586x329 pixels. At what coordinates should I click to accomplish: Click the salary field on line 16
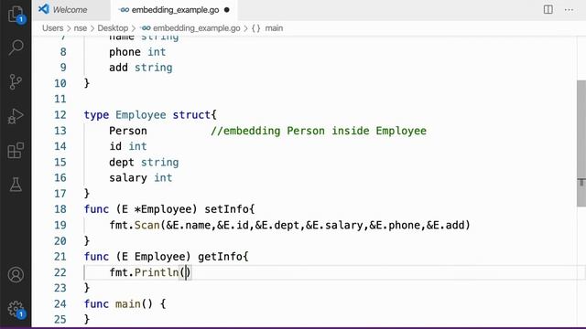click(128, 178)
